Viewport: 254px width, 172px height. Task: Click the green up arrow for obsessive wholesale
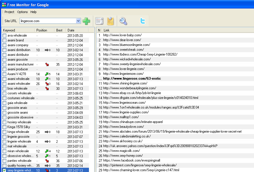(x=47, y=156)
